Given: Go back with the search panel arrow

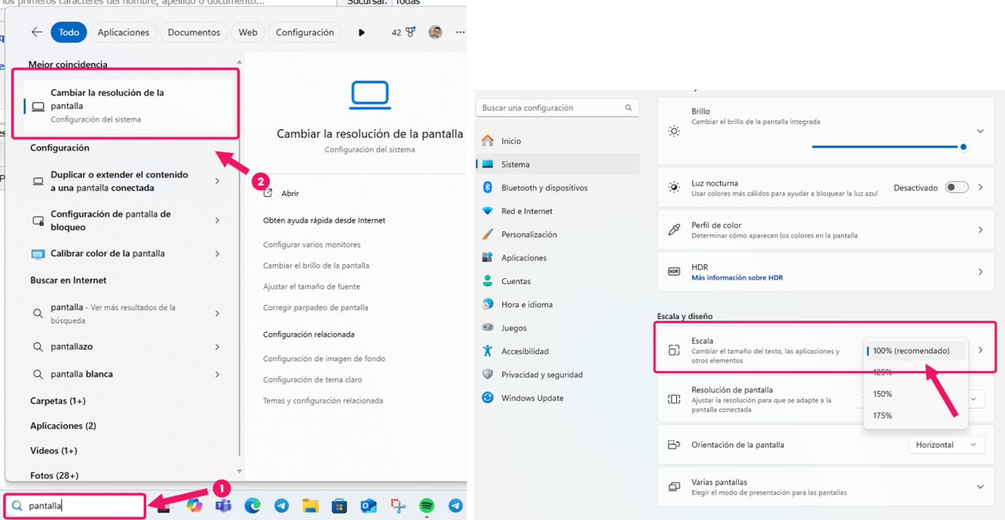Looking at the screenshot, I should (37, 32).
